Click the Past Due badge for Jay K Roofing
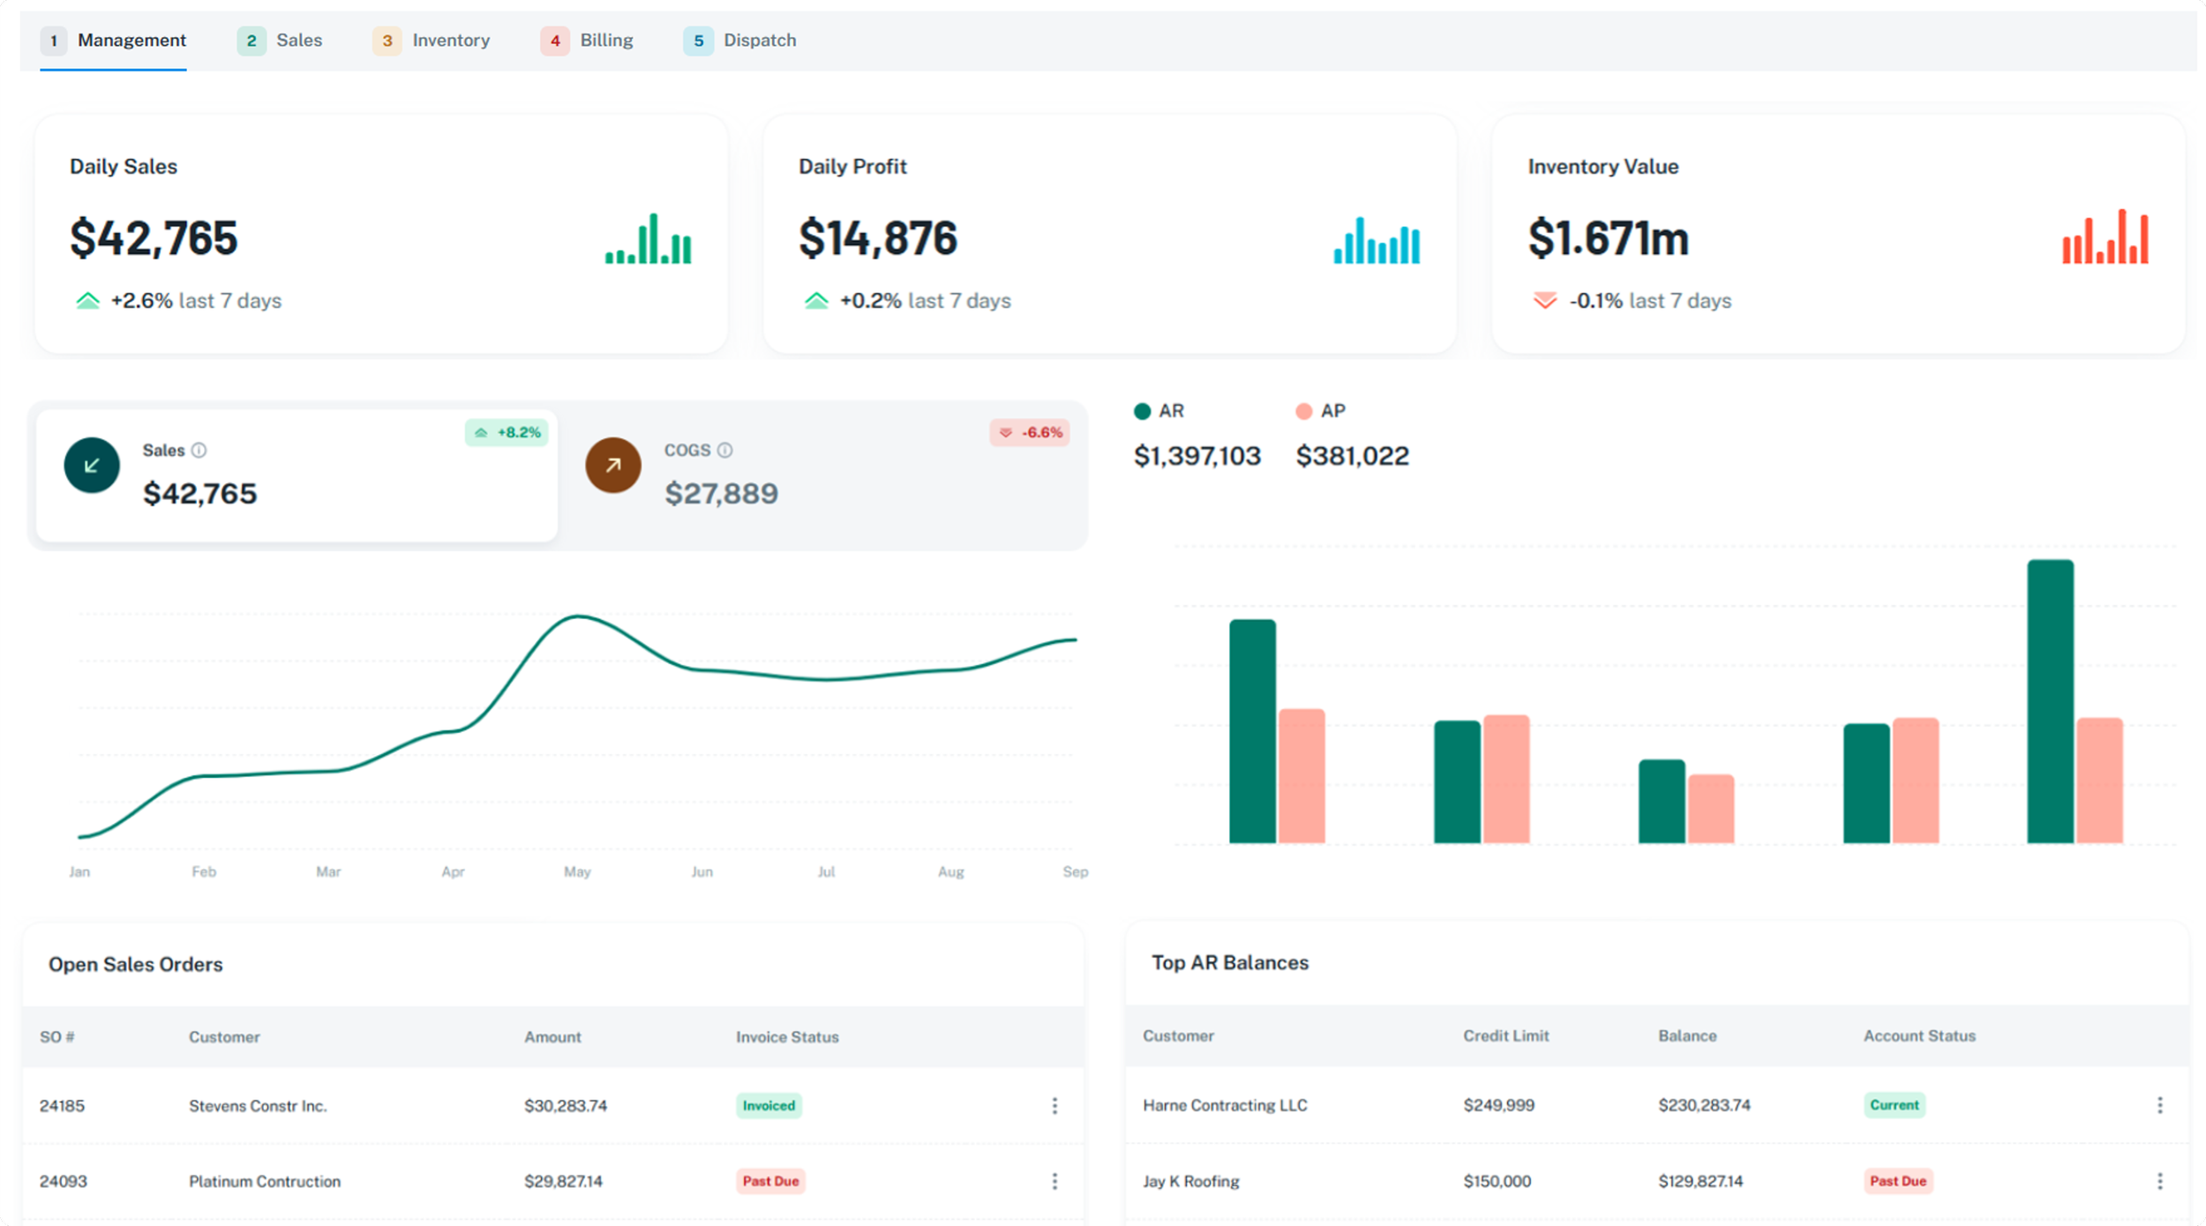 1897,1181
